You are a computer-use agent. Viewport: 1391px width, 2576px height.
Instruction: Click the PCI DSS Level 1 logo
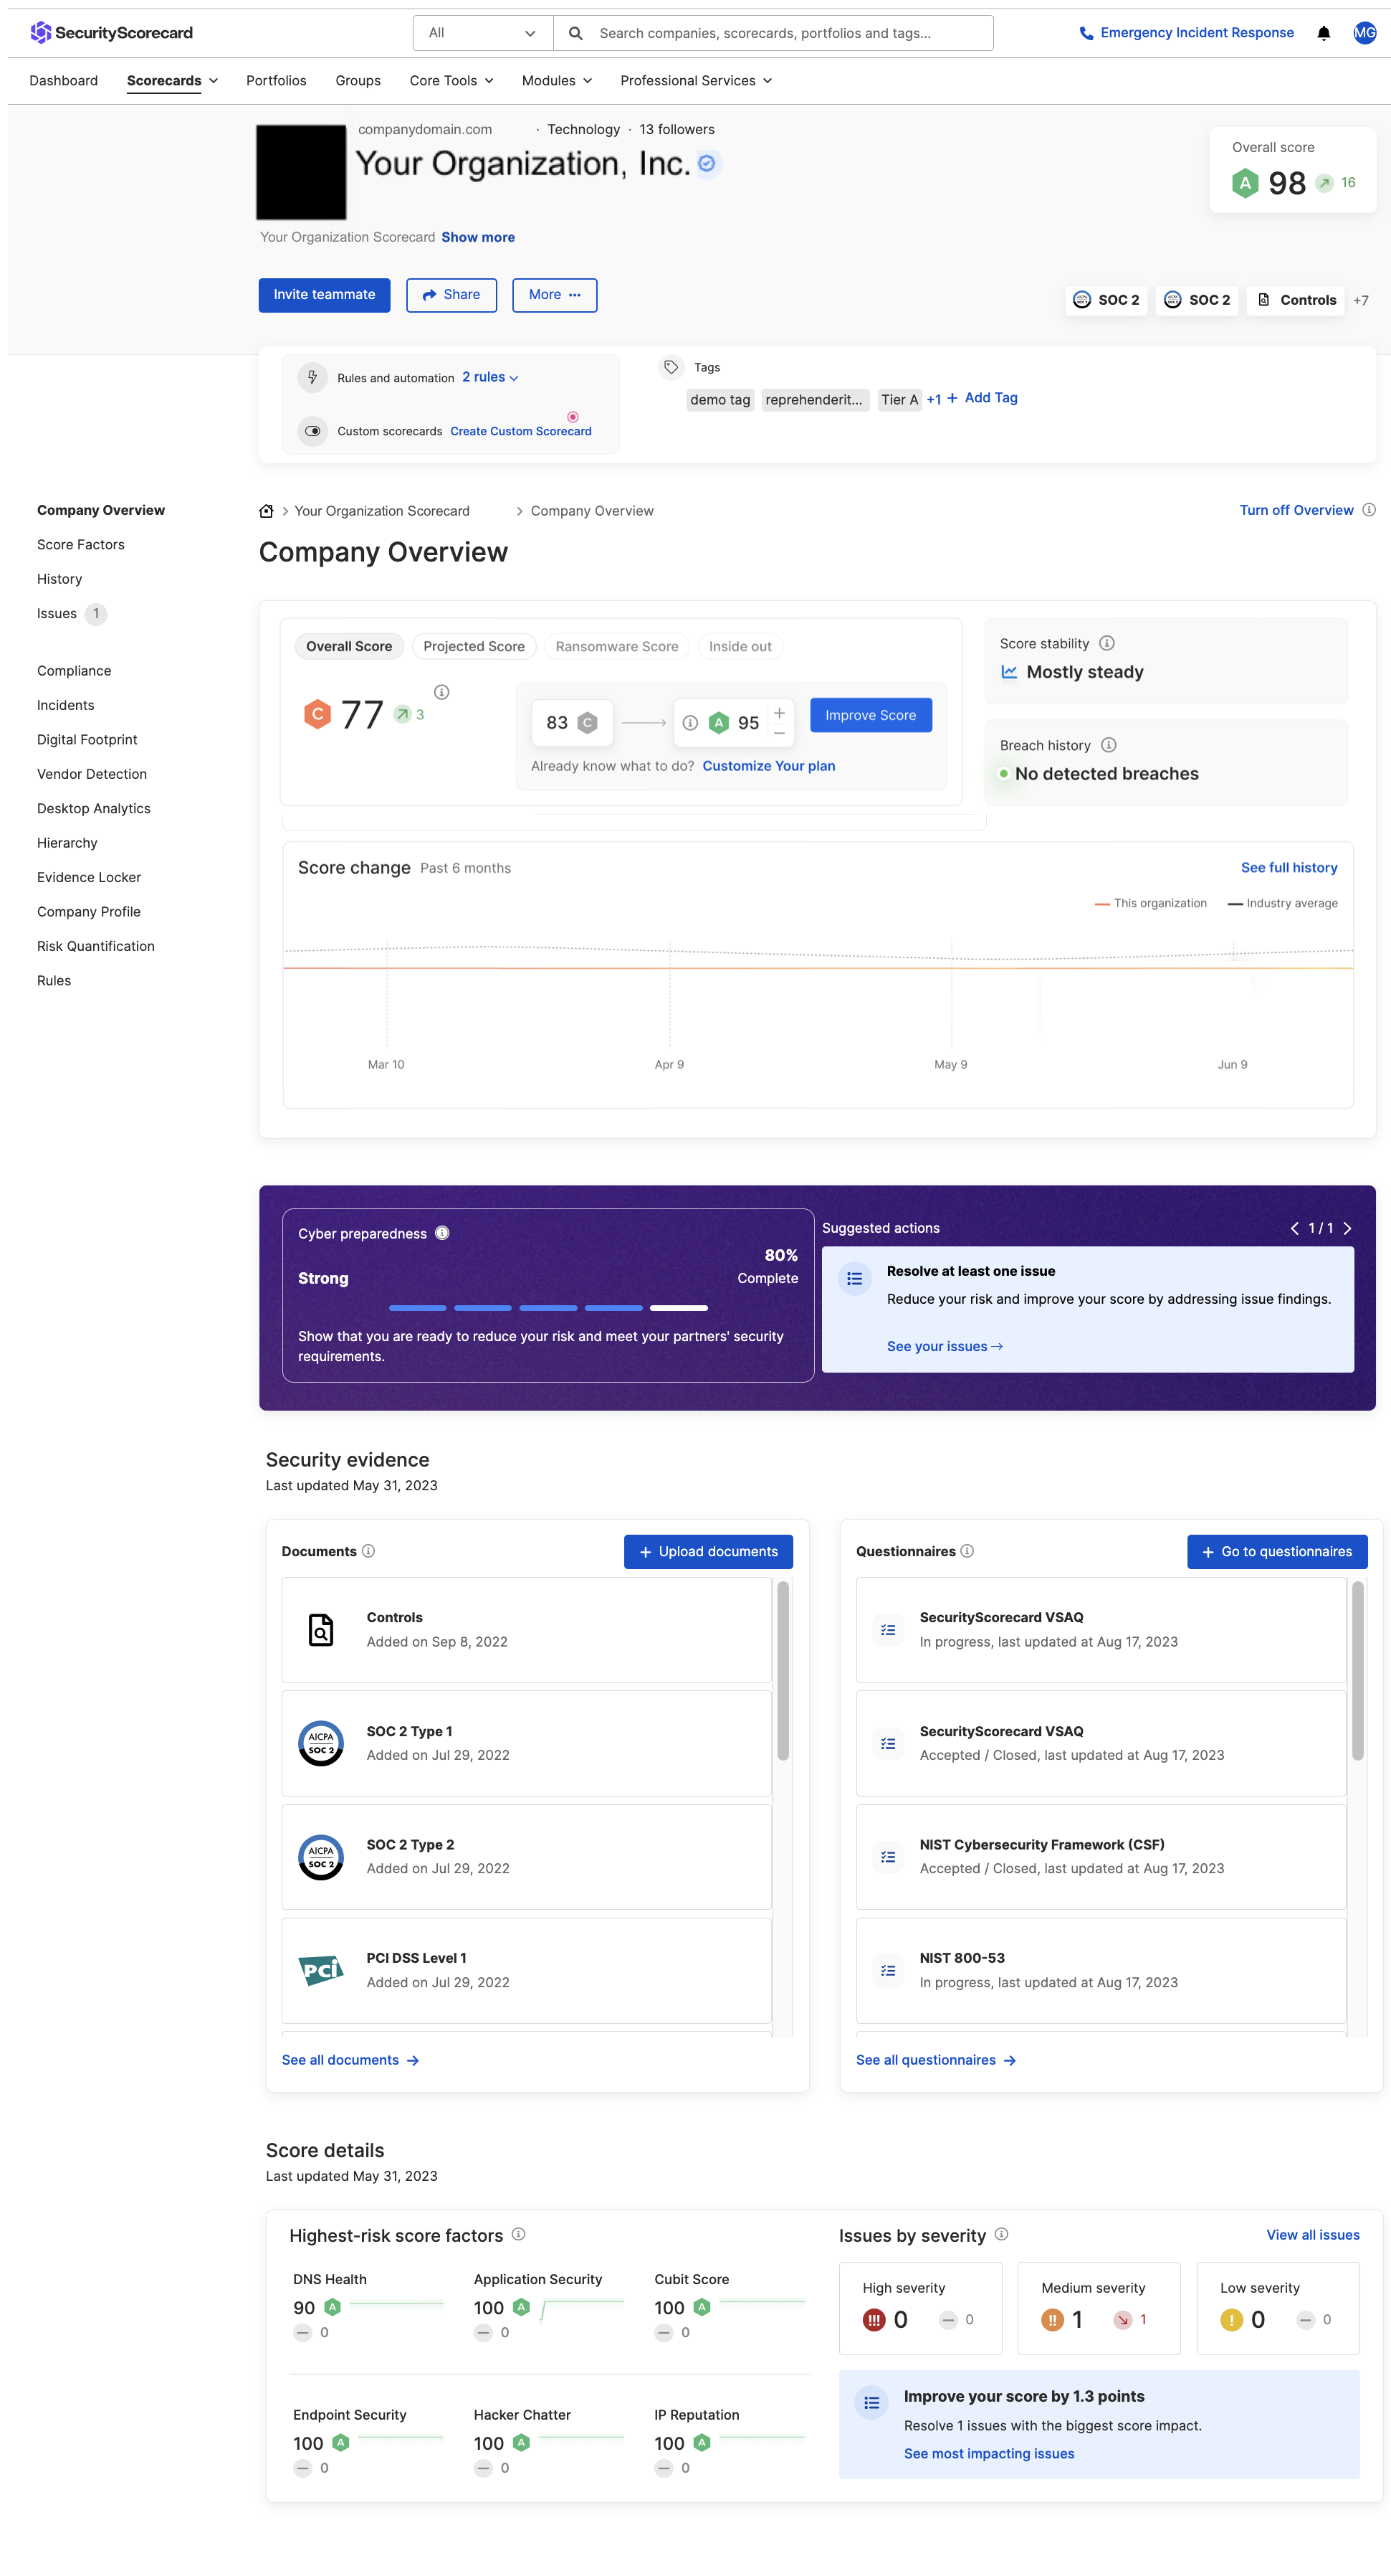[321, 1970]
